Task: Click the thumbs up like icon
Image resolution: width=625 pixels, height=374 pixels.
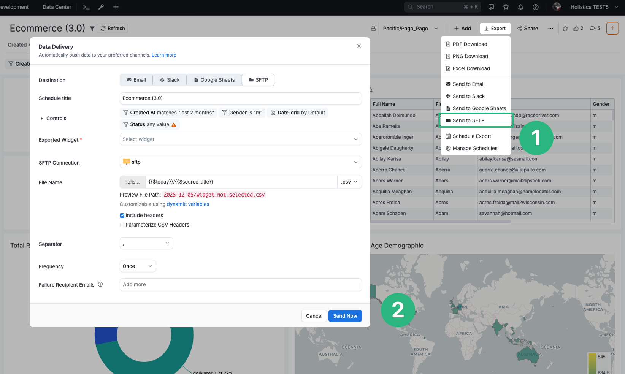Action: (x=576, y=29)
